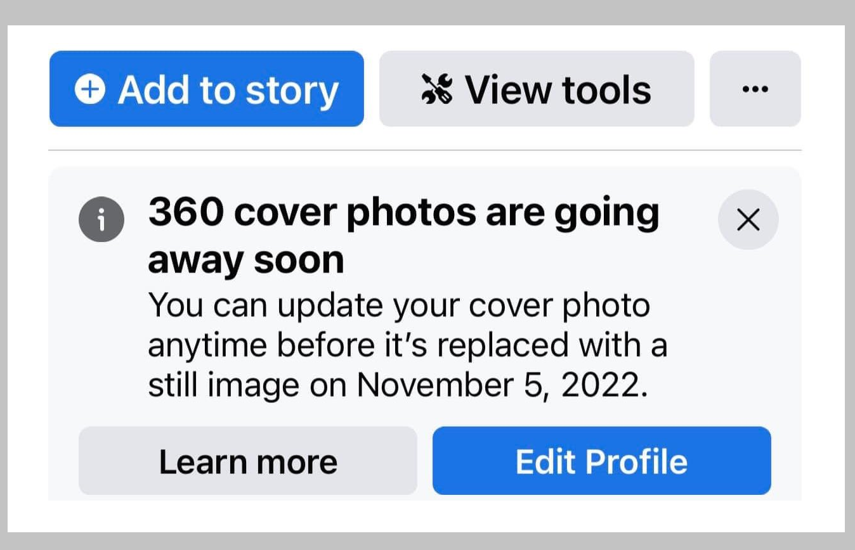Click the wrench and screwdriver tools icon
The height and width of the screenshot is (550, 855).
coord(438,89)
